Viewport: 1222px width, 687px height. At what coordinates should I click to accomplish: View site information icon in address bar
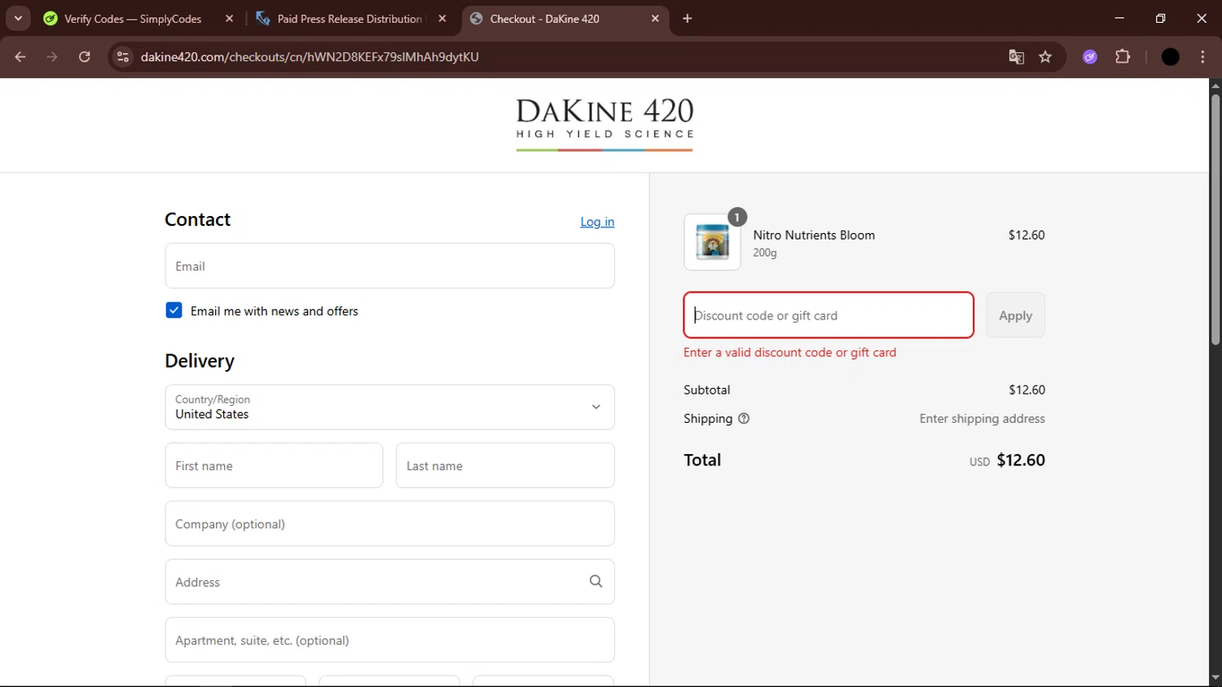tap(123, 57)
